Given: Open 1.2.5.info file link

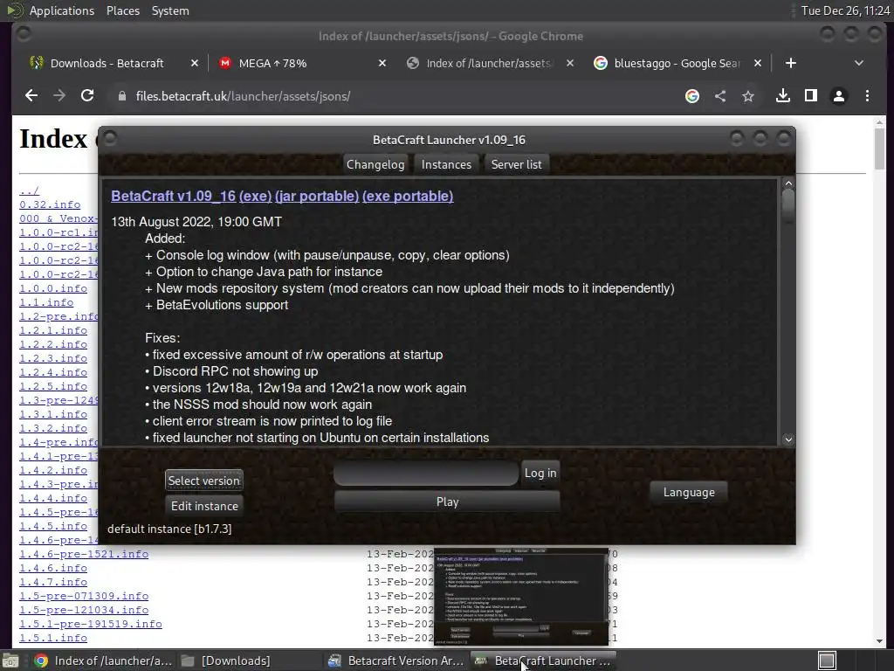Looking at the screenshot, I should 53,386.
